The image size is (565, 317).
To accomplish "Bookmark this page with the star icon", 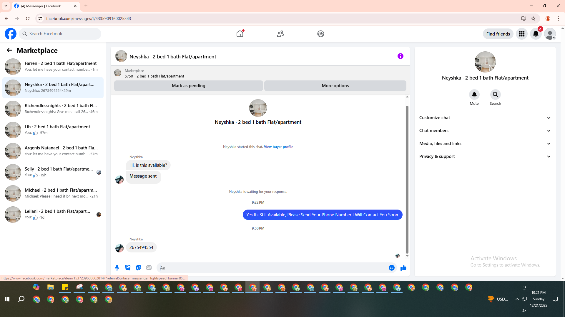I will point(533,18).
